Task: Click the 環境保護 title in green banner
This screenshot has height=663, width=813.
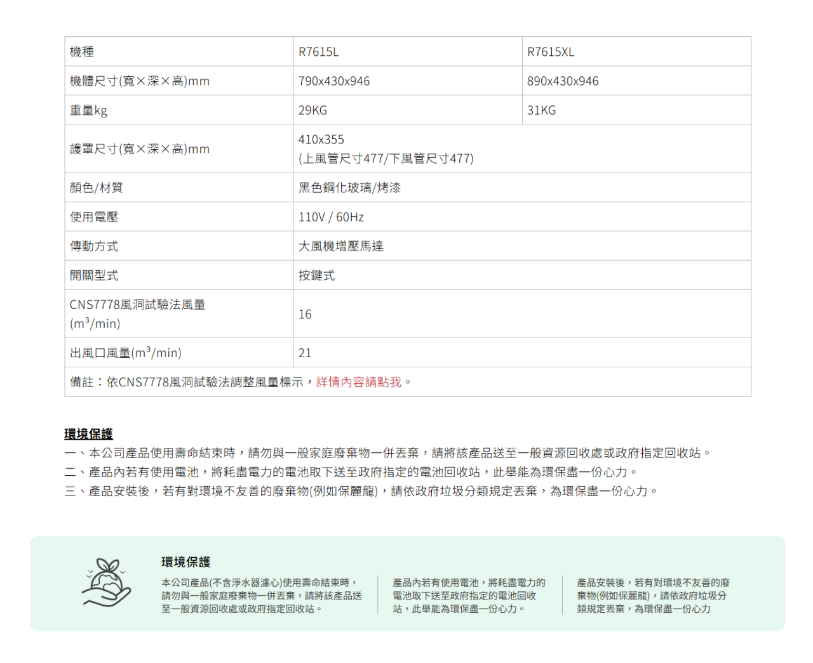Action: (x=185, y=562)
